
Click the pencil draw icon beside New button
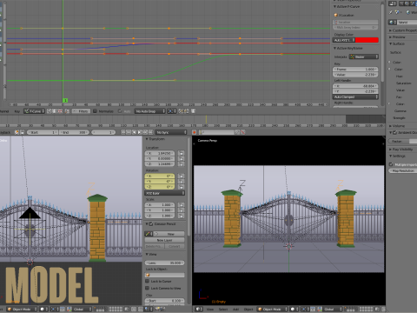(x=148, y=234)
